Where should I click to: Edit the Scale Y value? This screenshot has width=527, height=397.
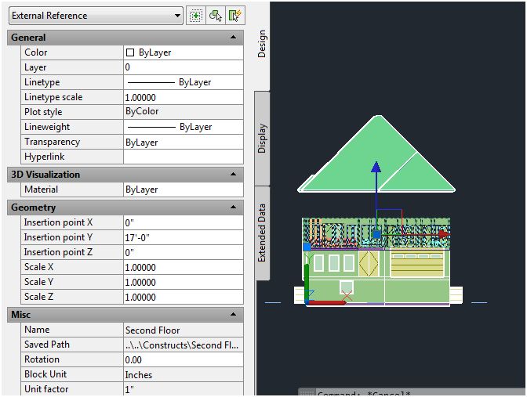coord(184,282)
